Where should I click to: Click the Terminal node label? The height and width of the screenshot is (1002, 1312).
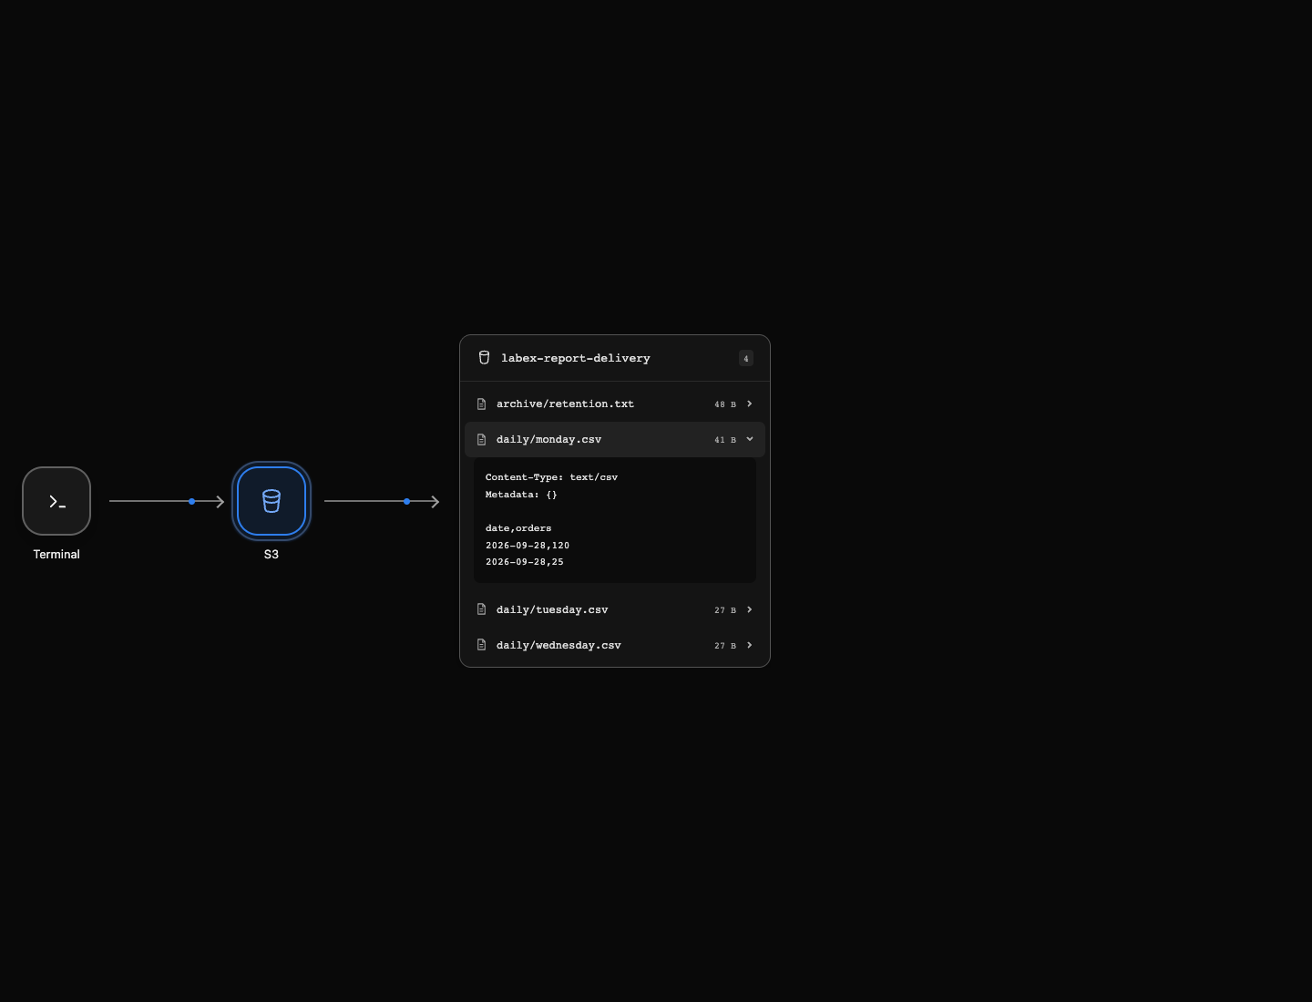pos(56,554)
